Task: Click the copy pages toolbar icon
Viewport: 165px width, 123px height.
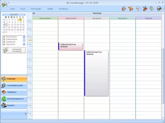Action: tap(138, 9)
